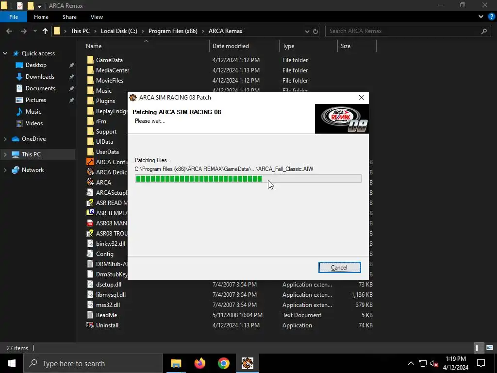Viewport: 497px width, 373px height.
Task: Select the MovieFiles folder icon
Action: (x=90, y=80)
